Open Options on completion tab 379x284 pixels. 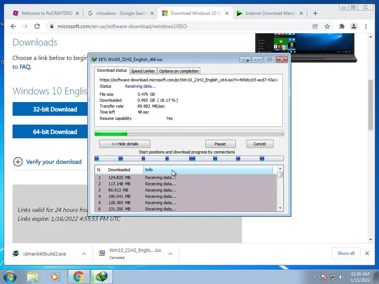coord(179,71)
